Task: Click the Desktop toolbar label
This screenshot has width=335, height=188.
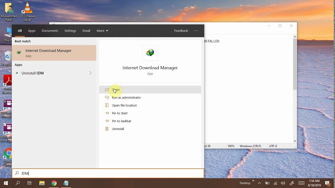Action: (245, 183)
